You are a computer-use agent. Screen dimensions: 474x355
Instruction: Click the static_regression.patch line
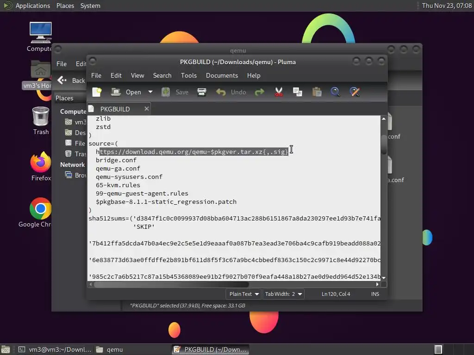166,202
